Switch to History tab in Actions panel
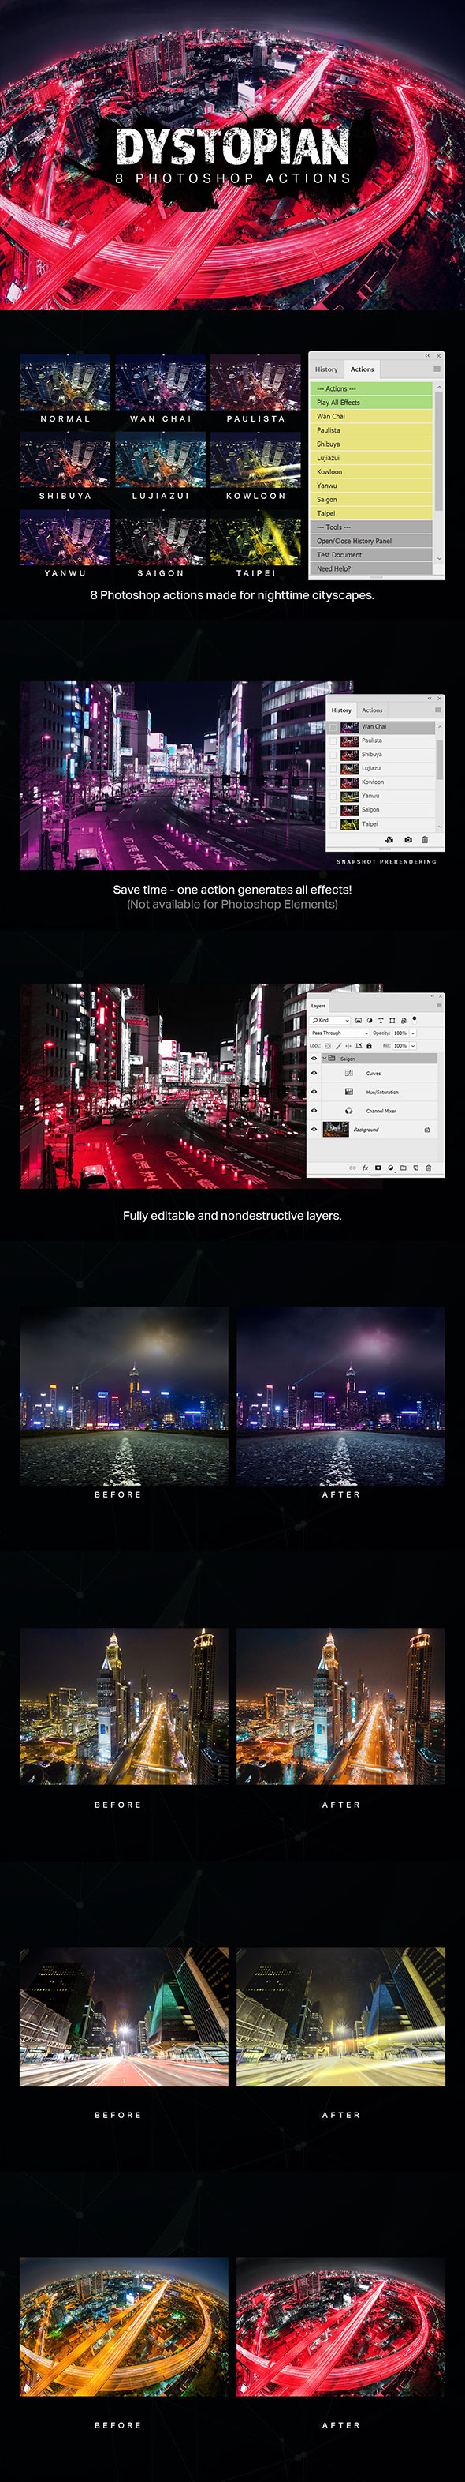The height and width of the screenshot is (2482, 465). click(x=326, y=370)
